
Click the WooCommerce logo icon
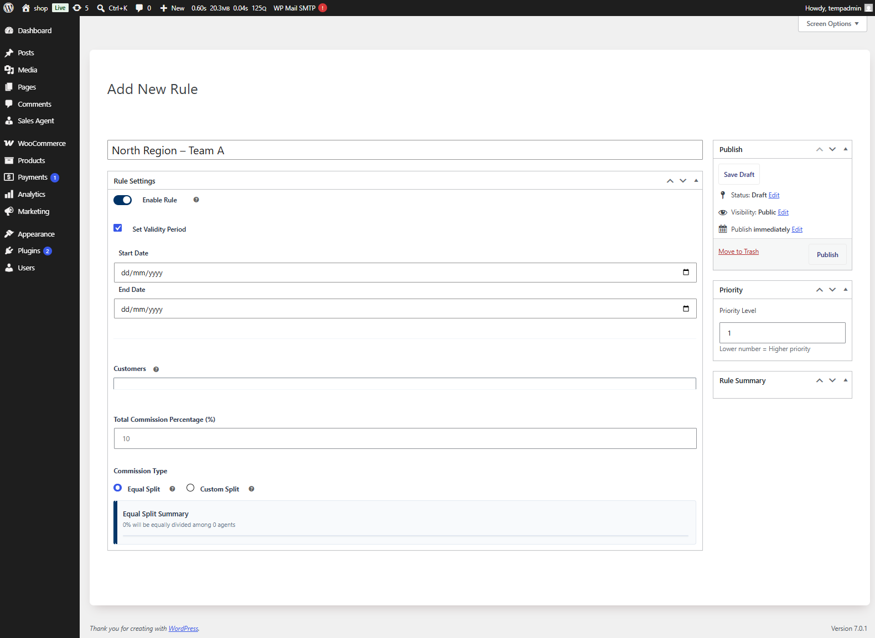pos(9,143)
